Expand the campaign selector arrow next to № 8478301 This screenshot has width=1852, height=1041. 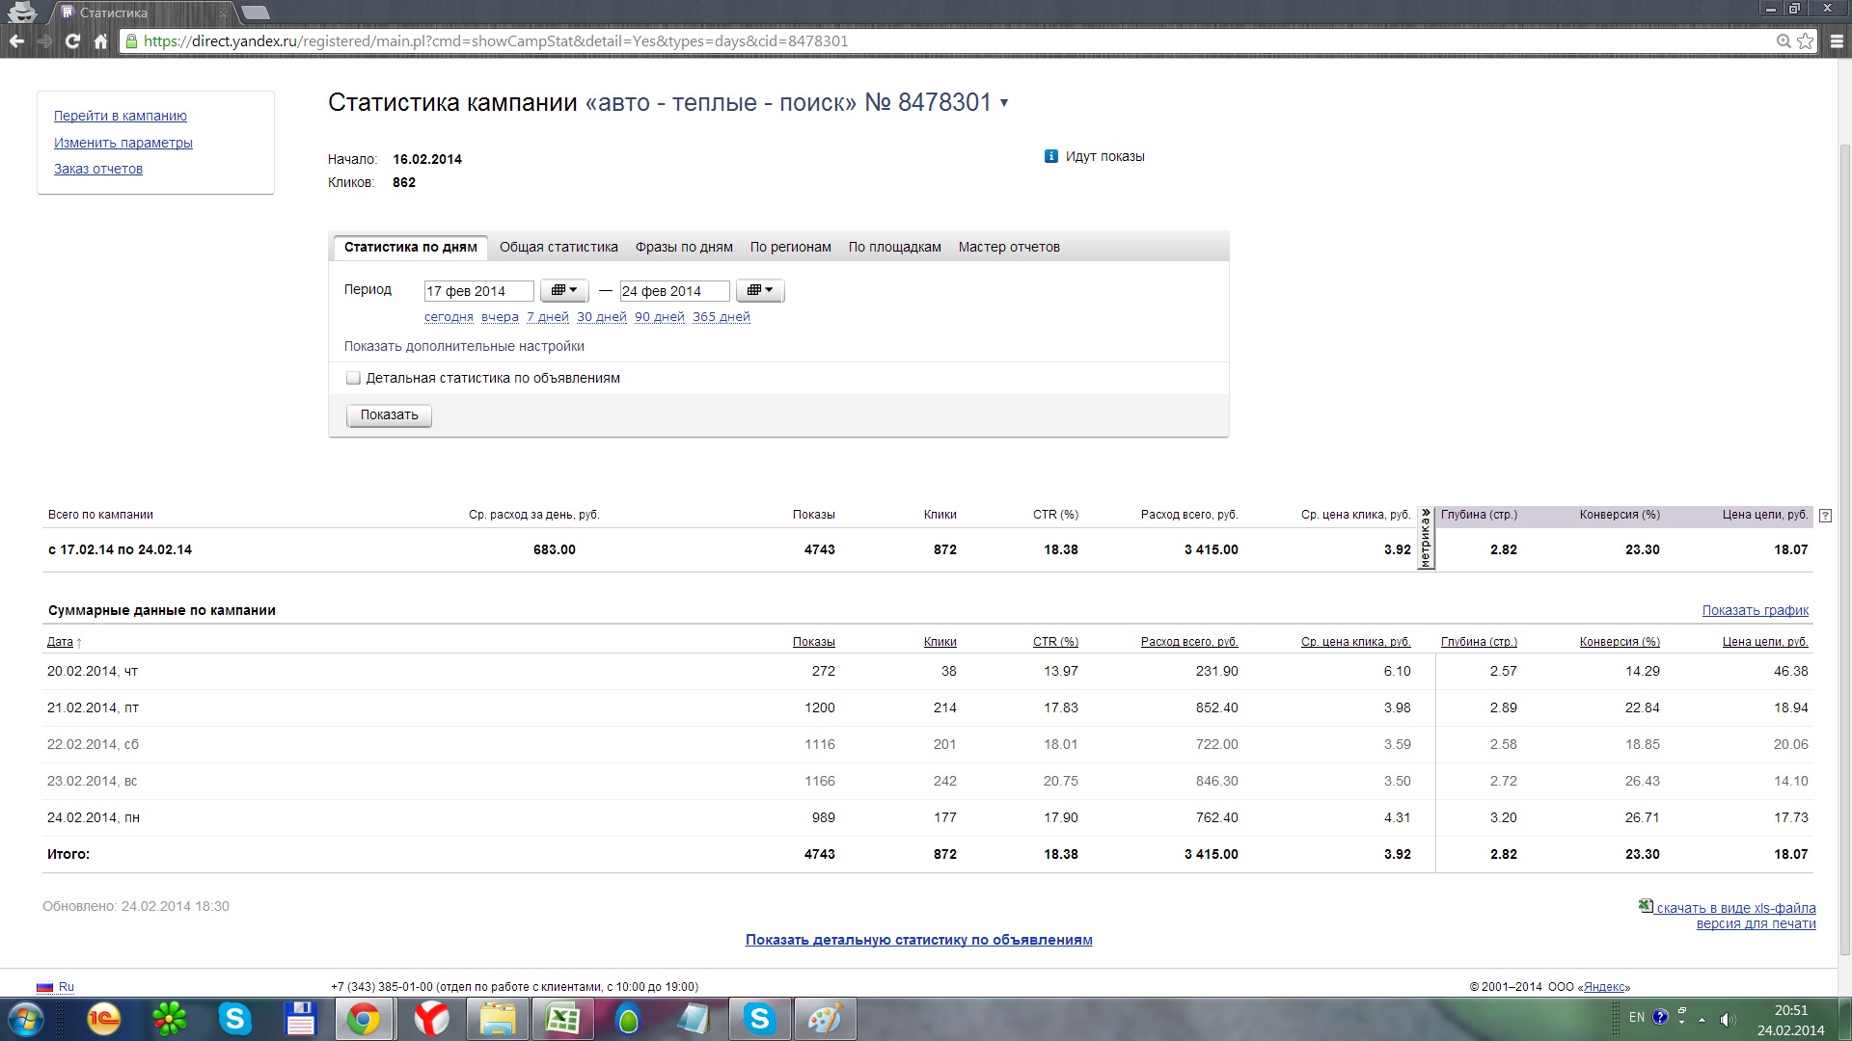click(1004, 103)
